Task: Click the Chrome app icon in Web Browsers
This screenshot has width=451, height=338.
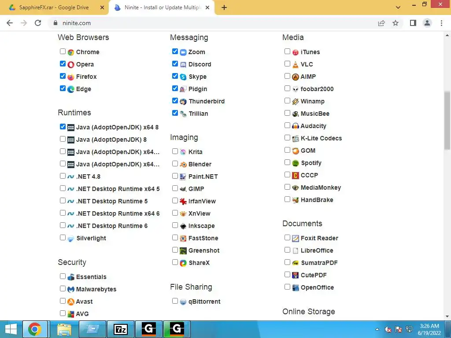Action: pos(71,52)
